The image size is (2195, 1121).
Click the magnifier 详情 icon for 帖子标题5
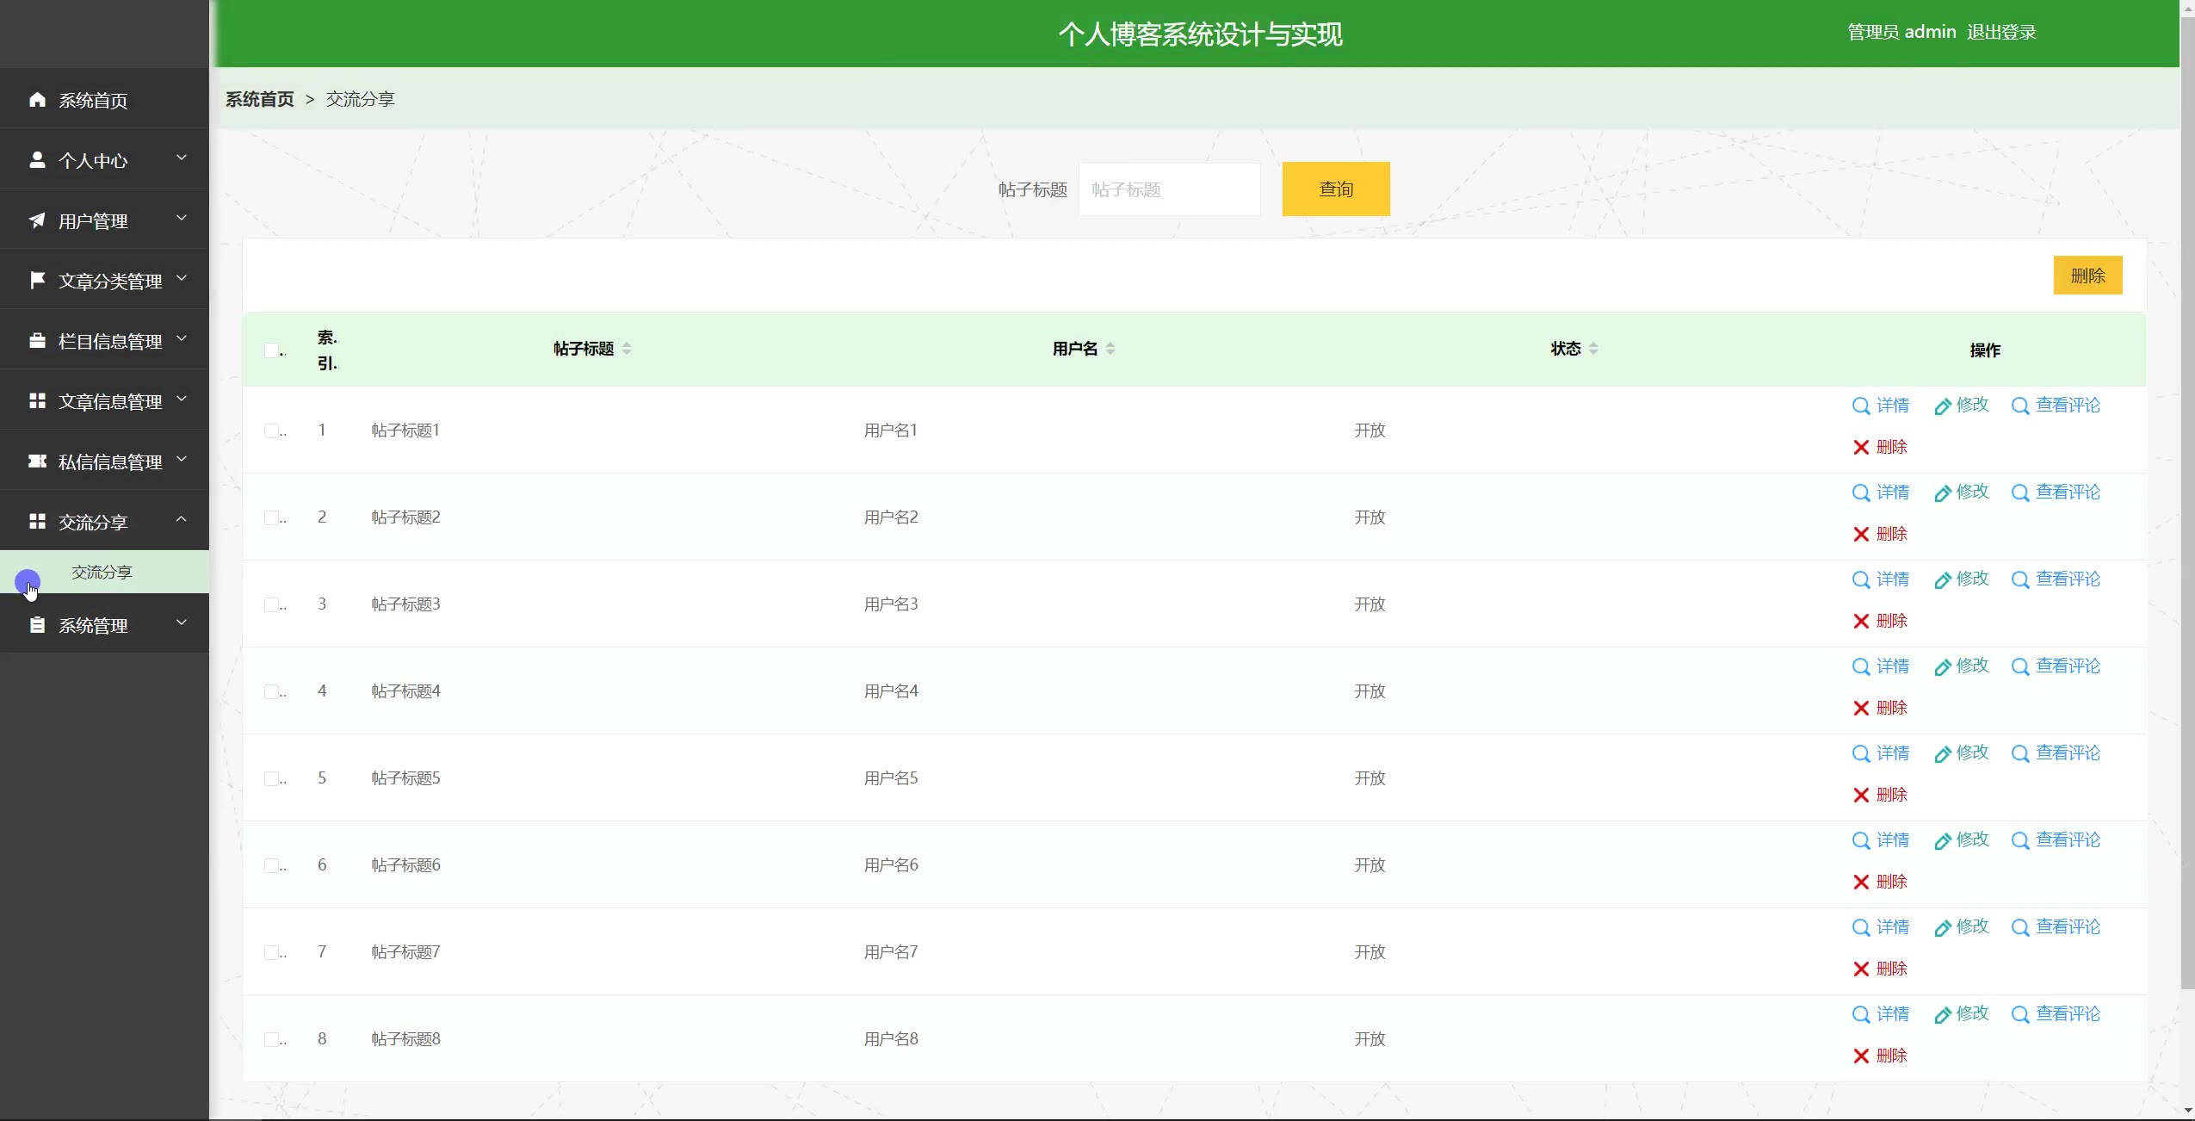[x=1861, y=753]
